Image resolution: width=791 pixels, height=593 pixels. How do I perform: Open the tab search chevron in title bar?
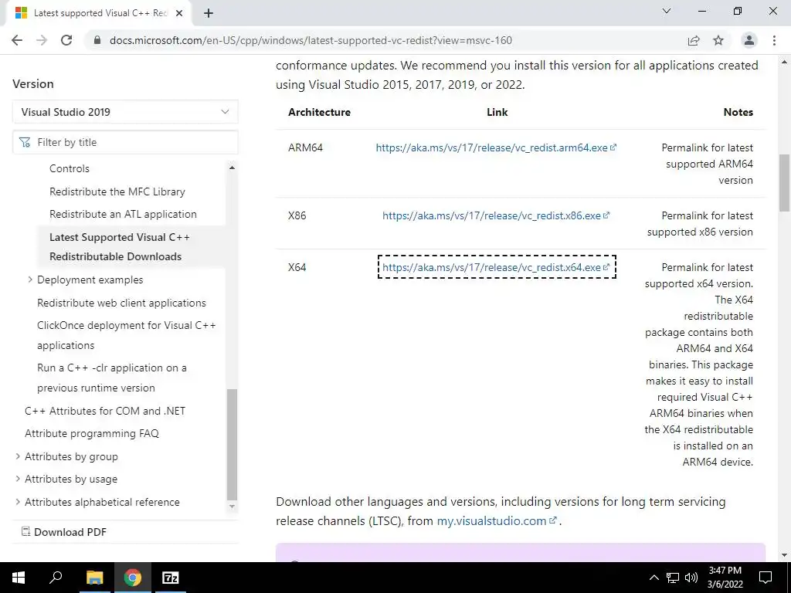pyautogui.click(x=667, y=11)
